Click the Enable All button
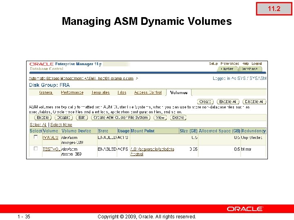Viewport: 294px width, 220px height. click(x=228, y=101)
